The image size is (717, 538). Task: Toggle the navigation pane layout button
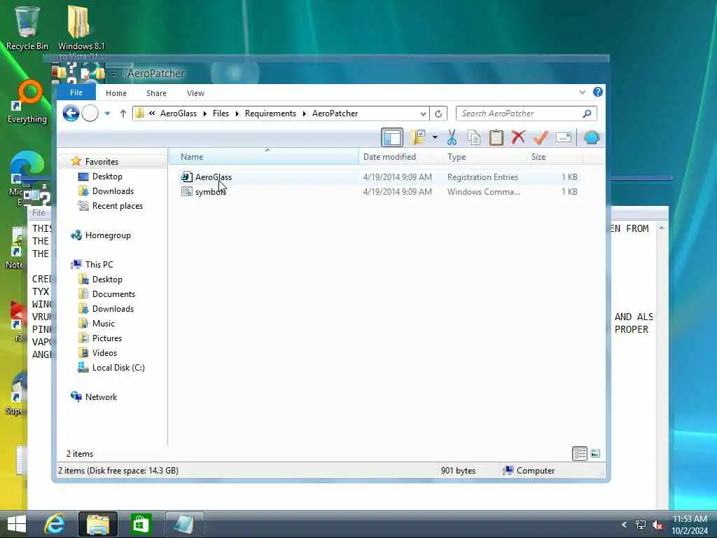point(392,137)
